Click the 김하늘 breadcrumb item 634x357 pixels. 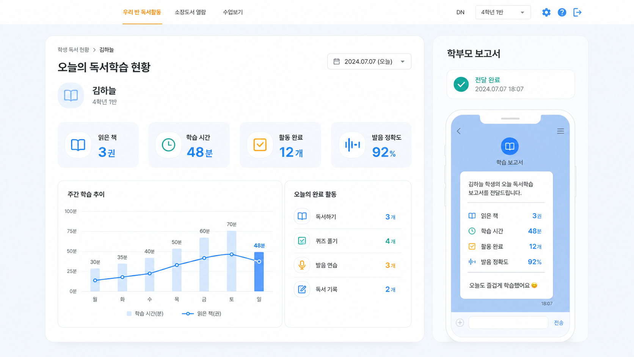(107, 50)
